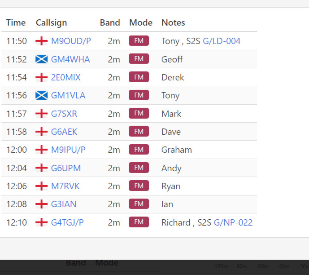
Task: Open the G4TGJ/P callsign link
Action: click(x=67, y=222)
